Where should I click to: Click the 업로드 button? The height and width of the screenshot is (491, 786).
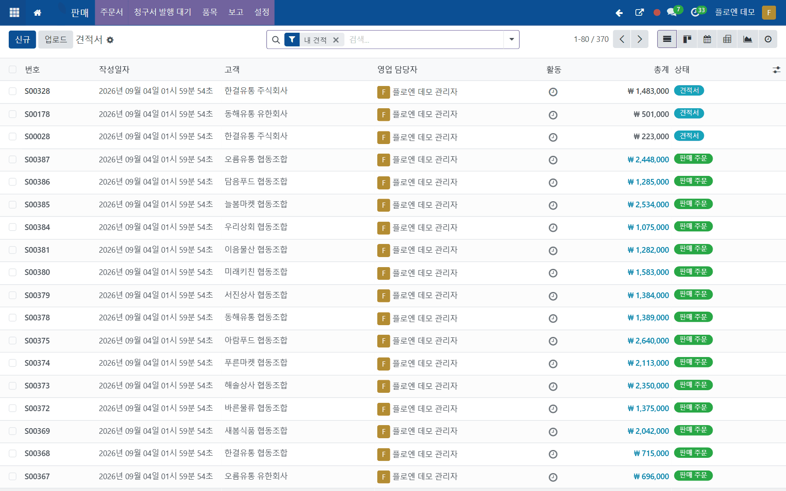coord(55,39)
